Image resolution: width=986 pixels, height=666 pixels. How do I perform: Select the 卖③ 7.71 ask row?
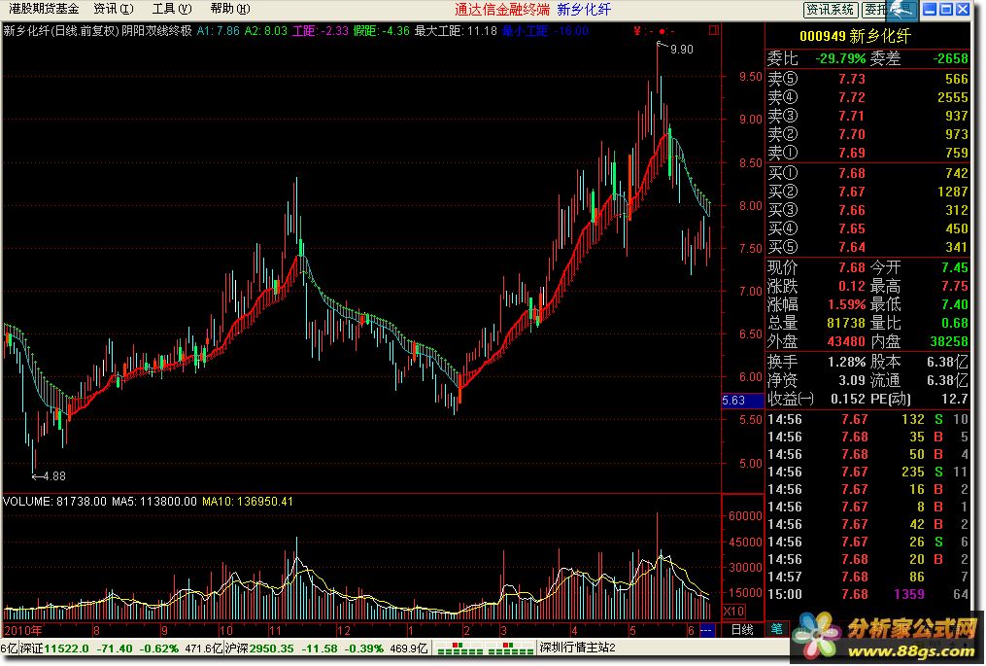(867, 116)
